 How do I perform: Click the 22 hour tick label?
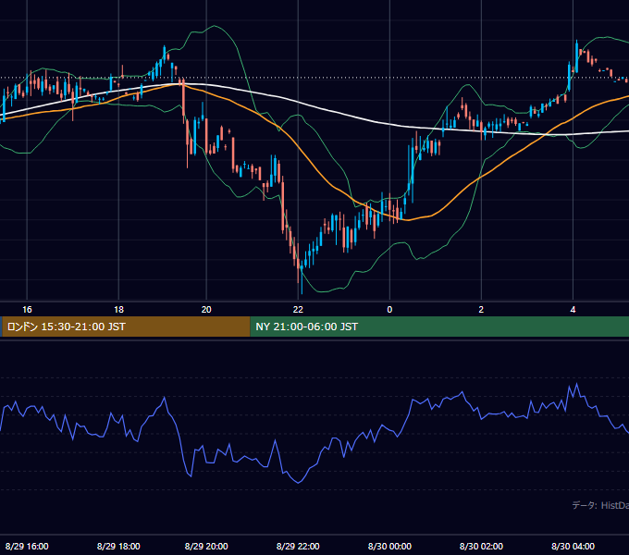(x=298, y=310)
